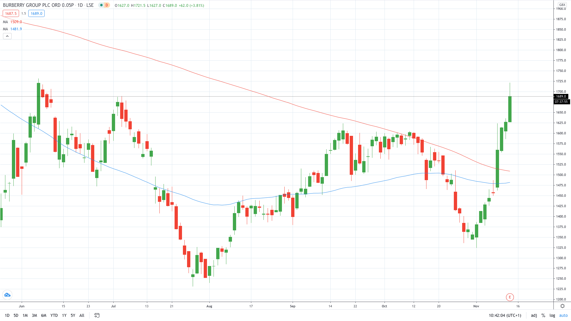The width and height of the screenshot is (571, 321).
Task: Click the spread value 1.5
Action: click(x=24, y=13)
